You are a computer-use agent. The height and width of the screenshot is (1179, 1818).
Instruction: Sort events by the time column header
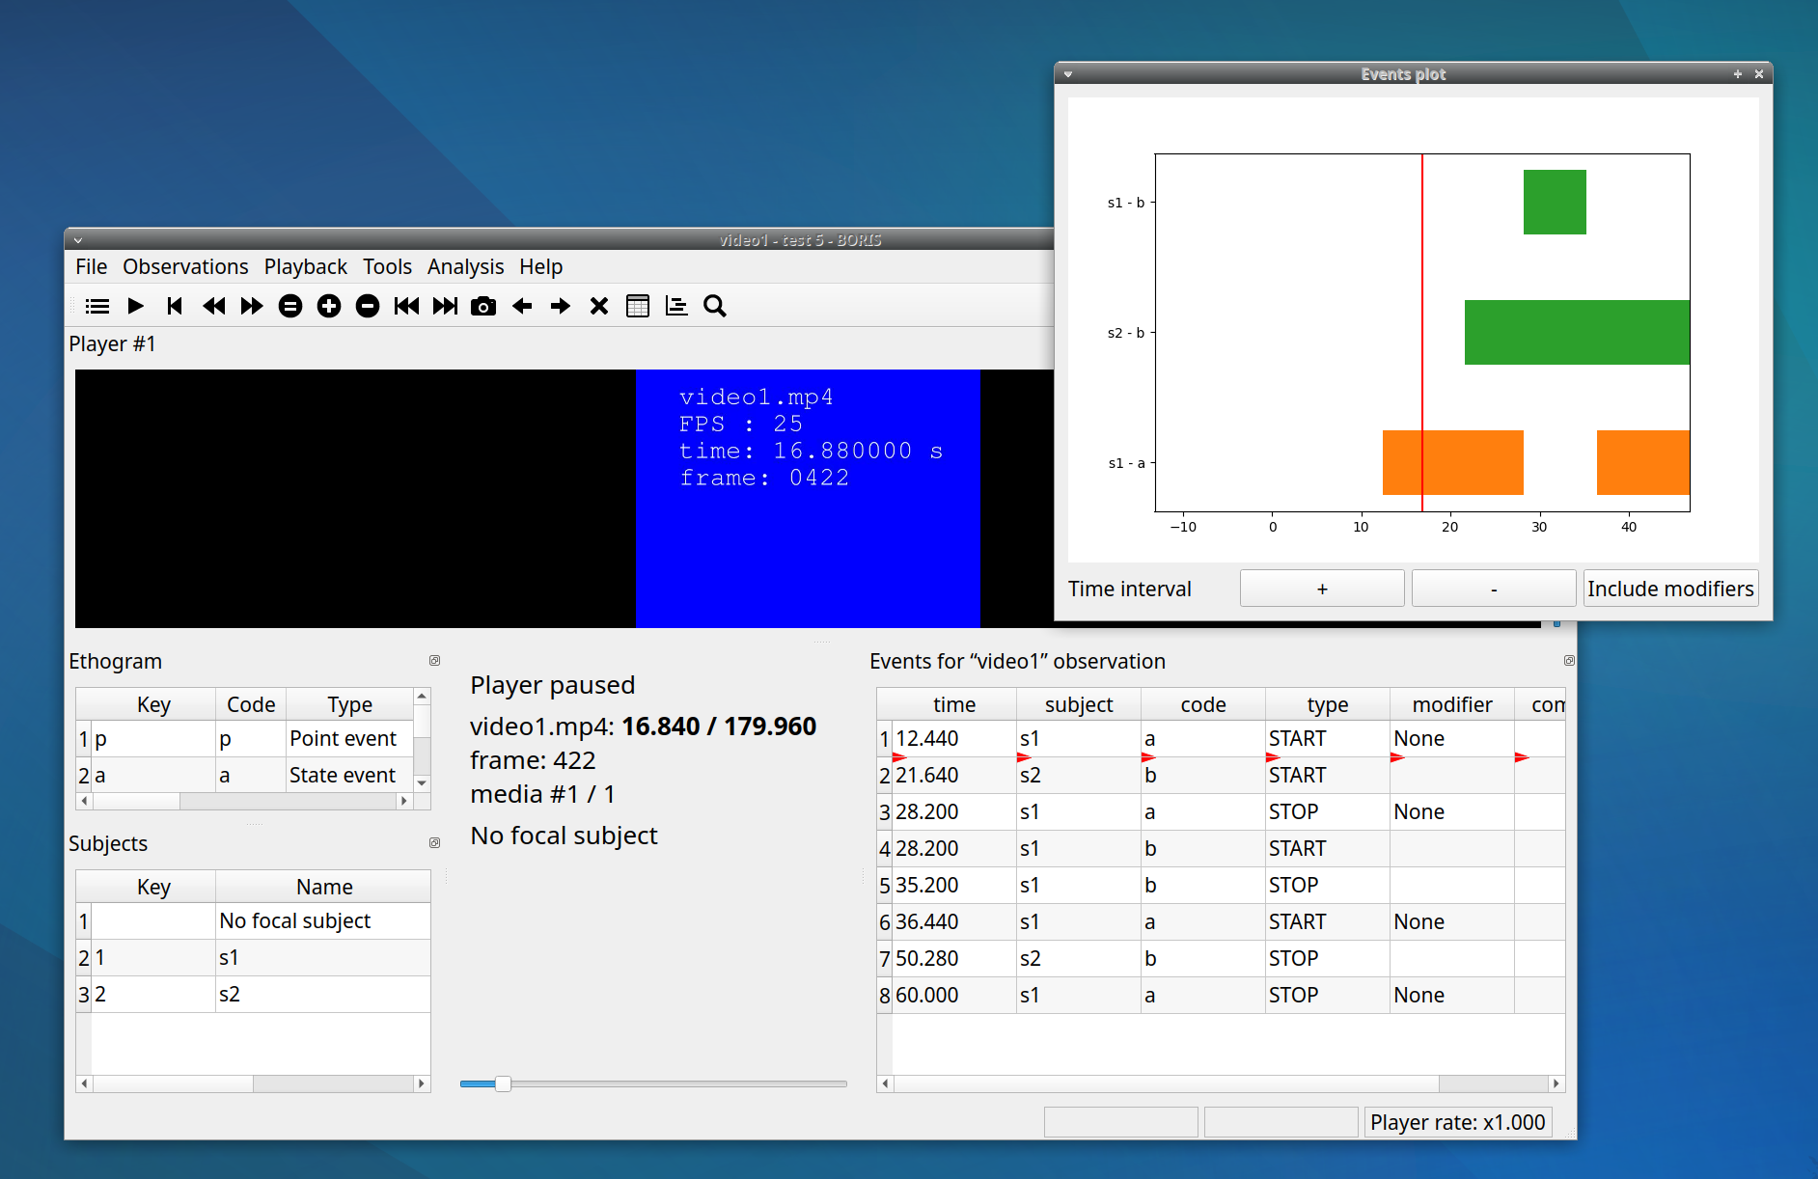(954, 704)
